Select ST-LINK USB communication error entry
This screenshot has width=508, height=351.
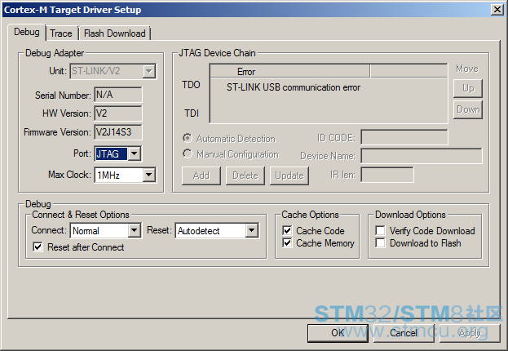click(x=294, y=87)
